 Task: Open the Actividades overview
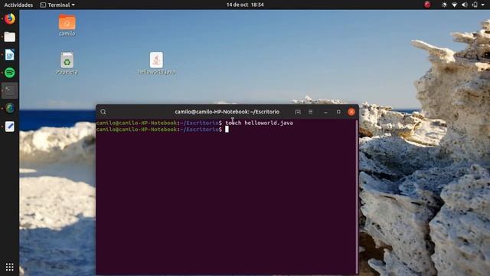[x=18, y=5]
